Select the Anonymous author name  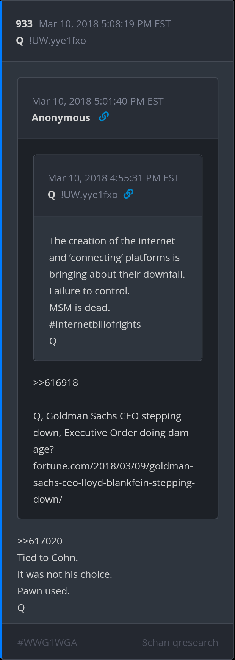(61, 118)
